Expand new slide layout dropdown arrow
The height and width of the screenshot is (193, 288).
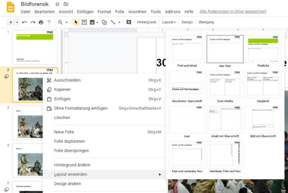coord(17,22)
